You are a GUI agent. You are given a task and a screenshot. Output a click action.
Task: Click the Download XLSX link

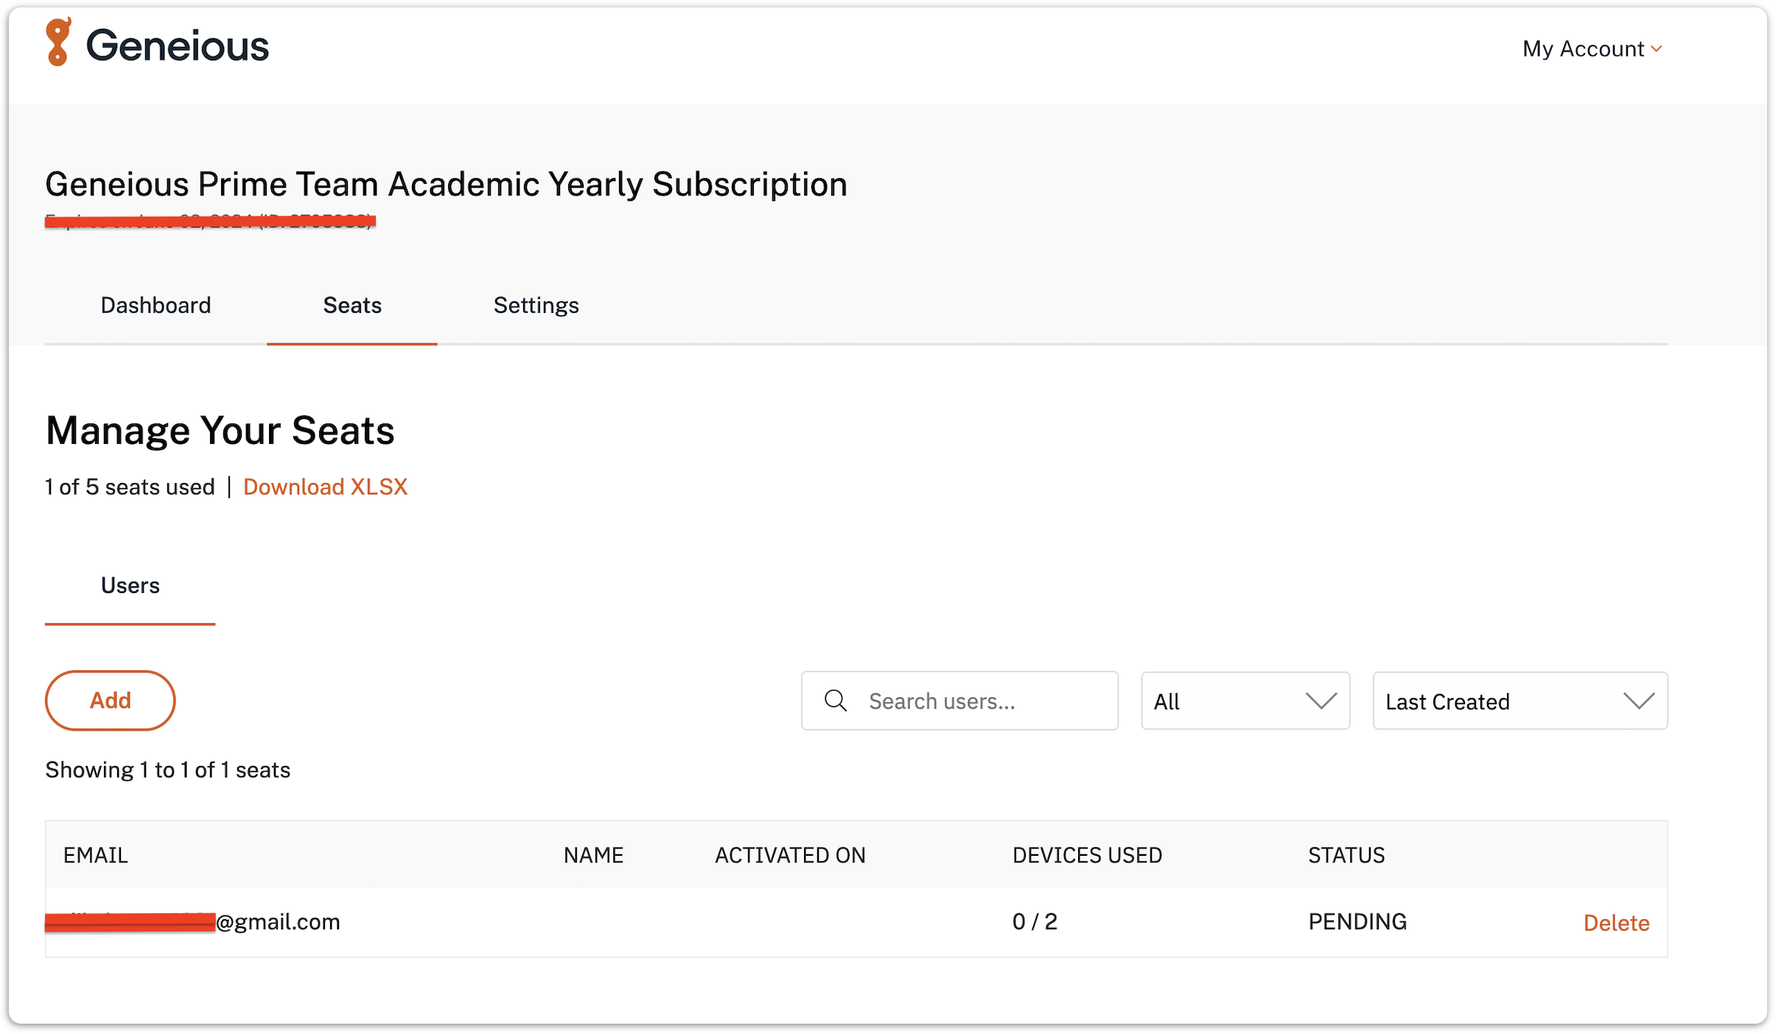tap(325, 487)
